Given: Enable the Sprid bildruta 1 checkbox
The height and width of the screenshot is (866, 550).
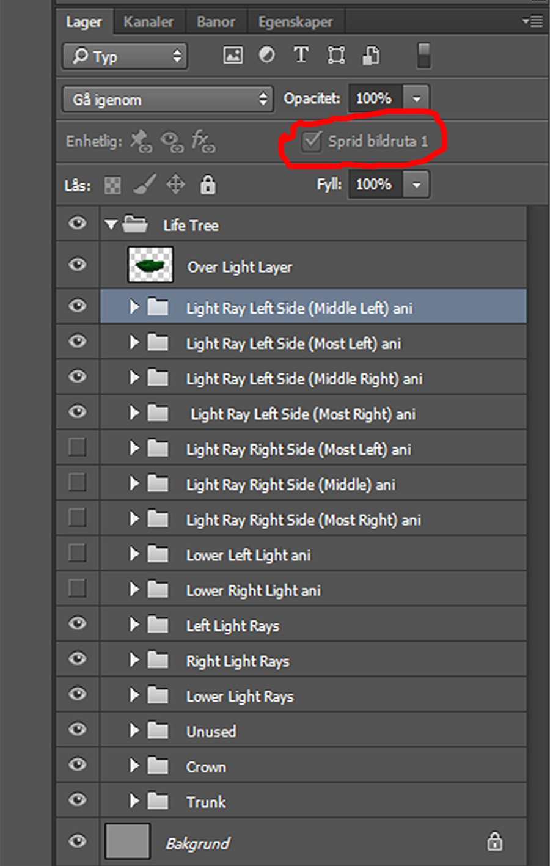Looking at the screenshot, I should point(312,141).
